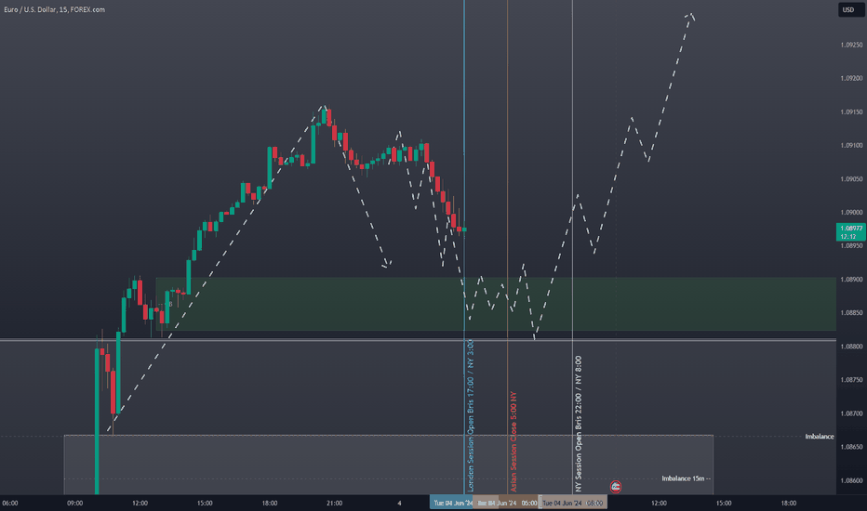Click the Imbalance label on the right
Viewport: 867px width, 511px height.
819,437
